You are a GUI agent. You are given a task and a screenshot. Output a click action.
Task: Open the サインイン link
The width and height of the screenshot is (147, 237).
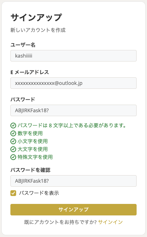(110, 222)
